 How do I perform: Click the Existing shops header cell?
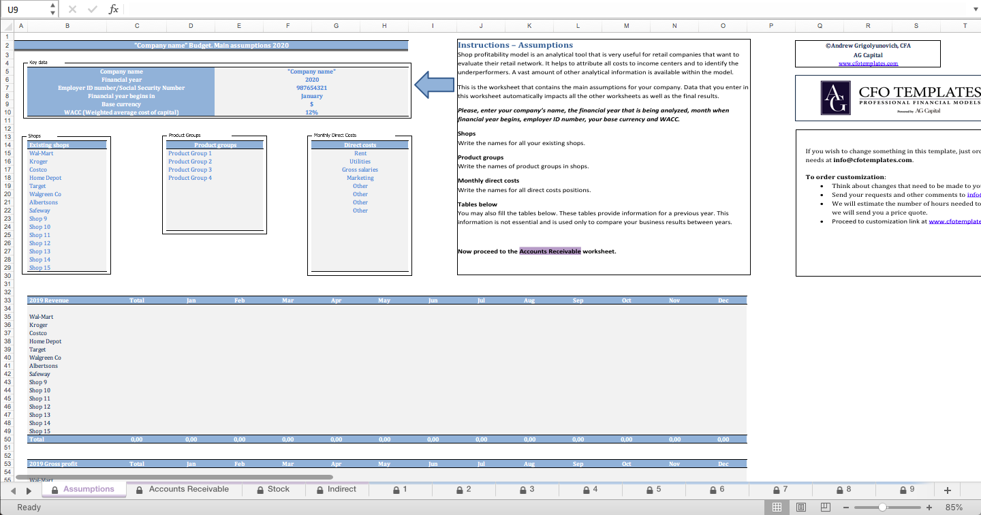(67, 145)
